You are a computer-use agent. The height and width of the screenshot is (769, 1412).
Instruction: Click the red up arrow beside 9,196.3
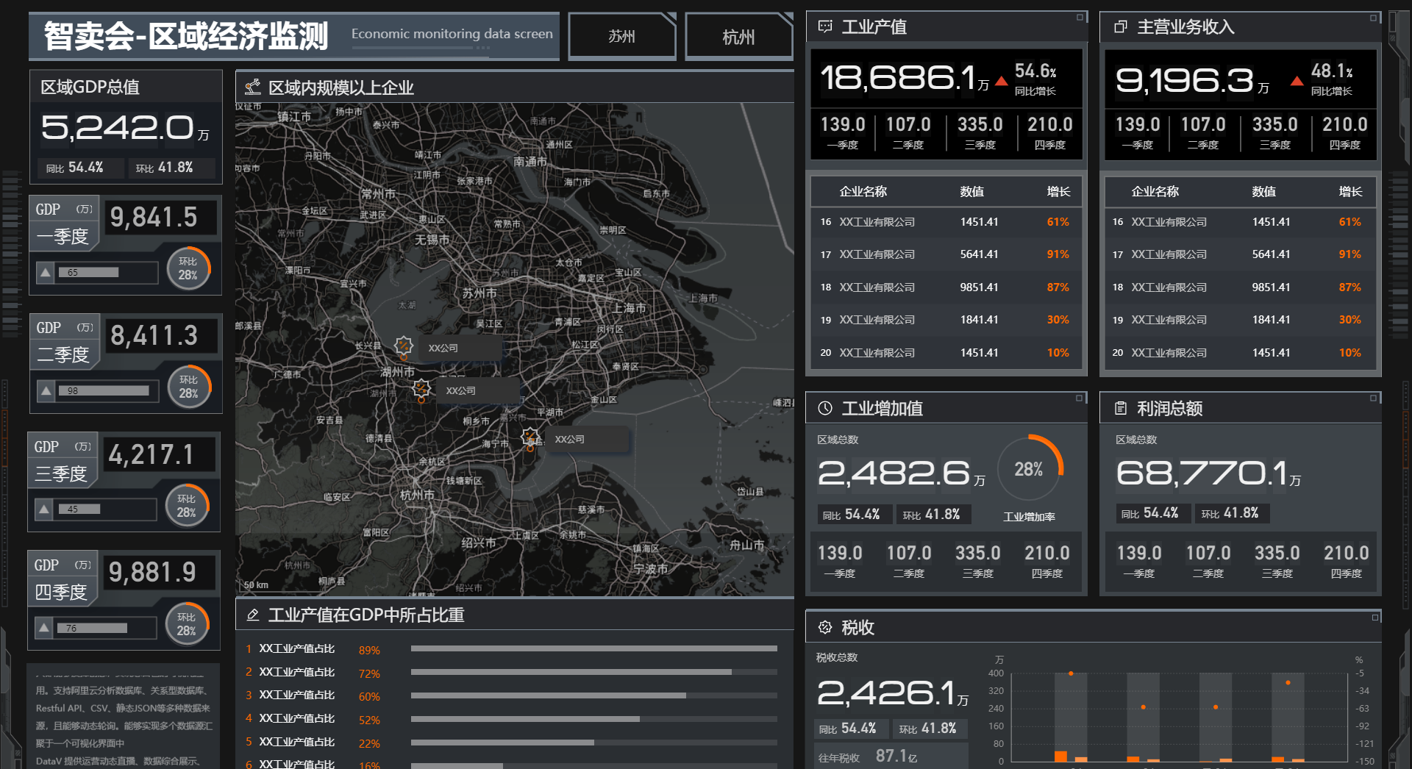pos(1297,81)
